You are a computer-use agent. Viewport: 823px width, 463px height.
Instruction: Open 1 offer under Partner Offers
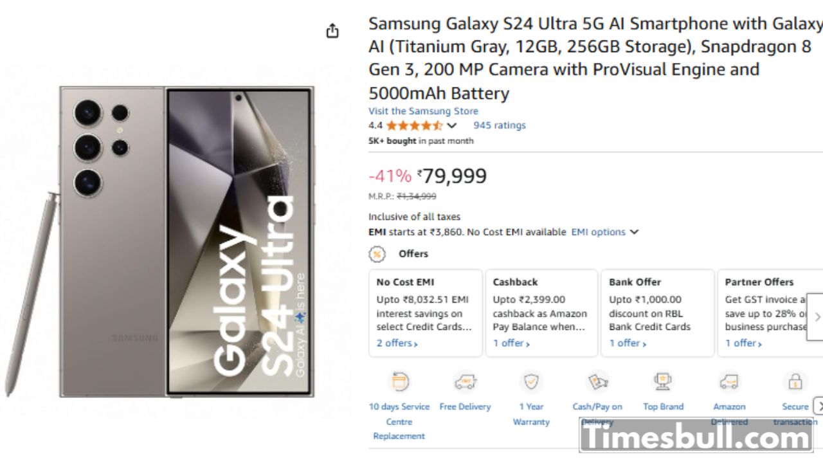(x=743, y=343)
